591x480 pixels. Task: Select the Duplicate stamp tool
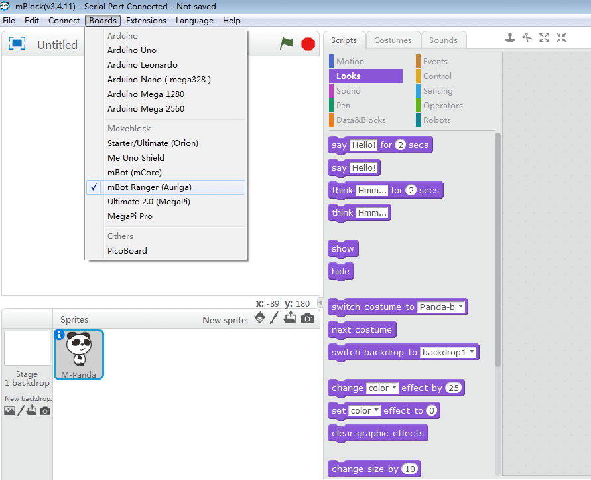click(510, 37)
